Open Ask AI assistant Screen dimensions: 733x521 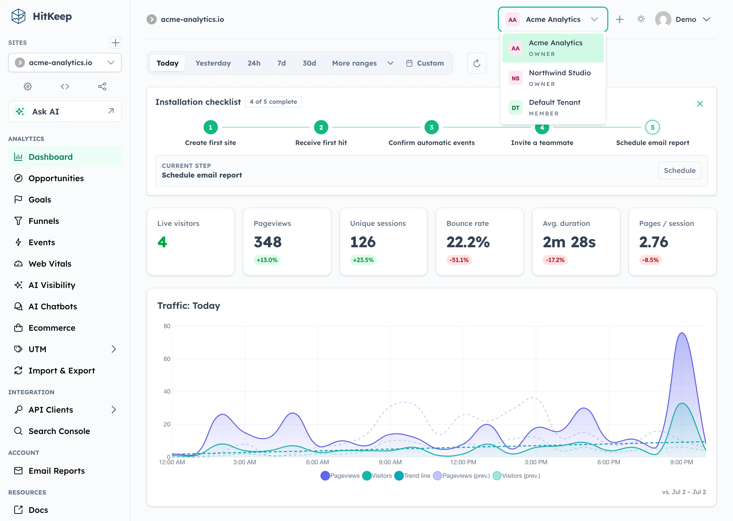65,111
